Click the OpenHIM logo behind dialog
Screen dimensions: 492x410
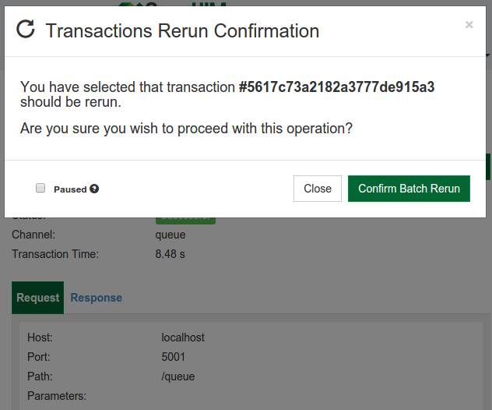point(173,3)
